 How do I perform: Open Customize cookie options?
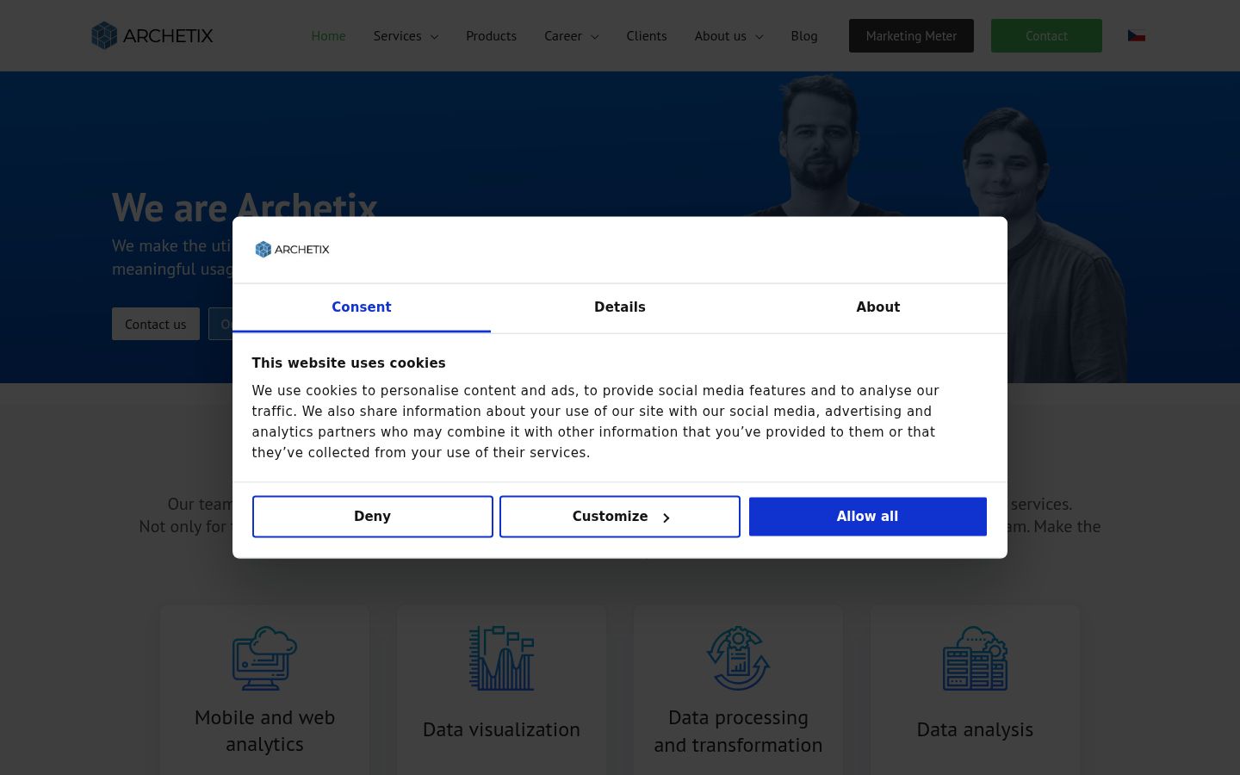tap(620, 517)
